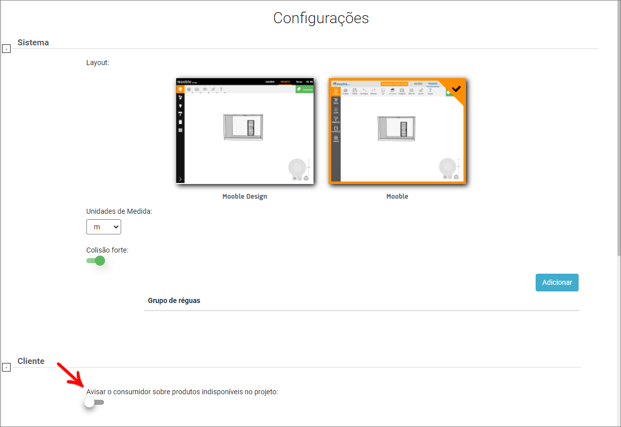The image size is (621, 427).
Task: Collapse the Sistema section
Action: click(6, 49)
